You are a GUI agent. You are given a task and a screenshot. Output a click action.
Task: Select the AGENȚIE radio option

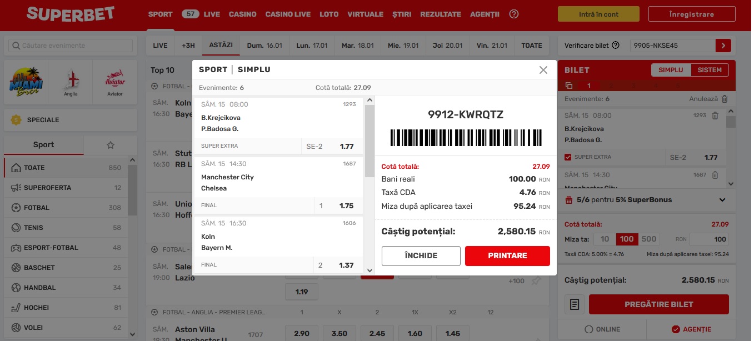pyautogui.click(x=692, y=329)
